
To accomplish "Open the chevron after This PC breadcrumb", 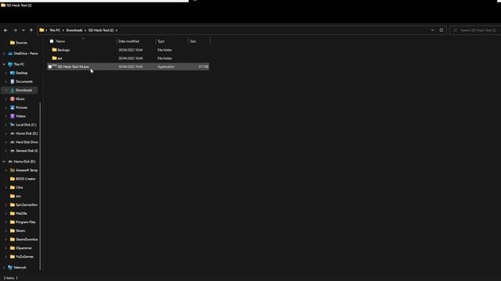I will [63, 30].
